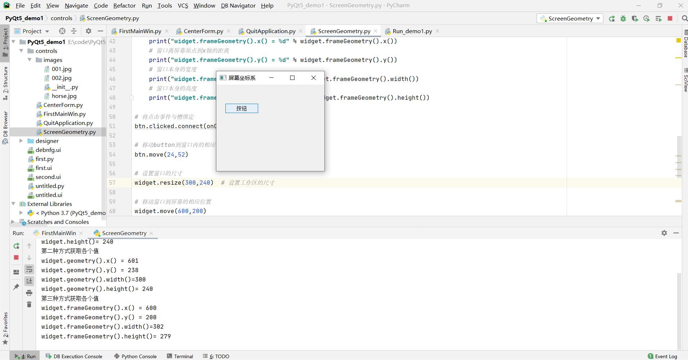688x360 pixels.
Task: Open the Python Console tool window
Action: click(x=135, y=356)
